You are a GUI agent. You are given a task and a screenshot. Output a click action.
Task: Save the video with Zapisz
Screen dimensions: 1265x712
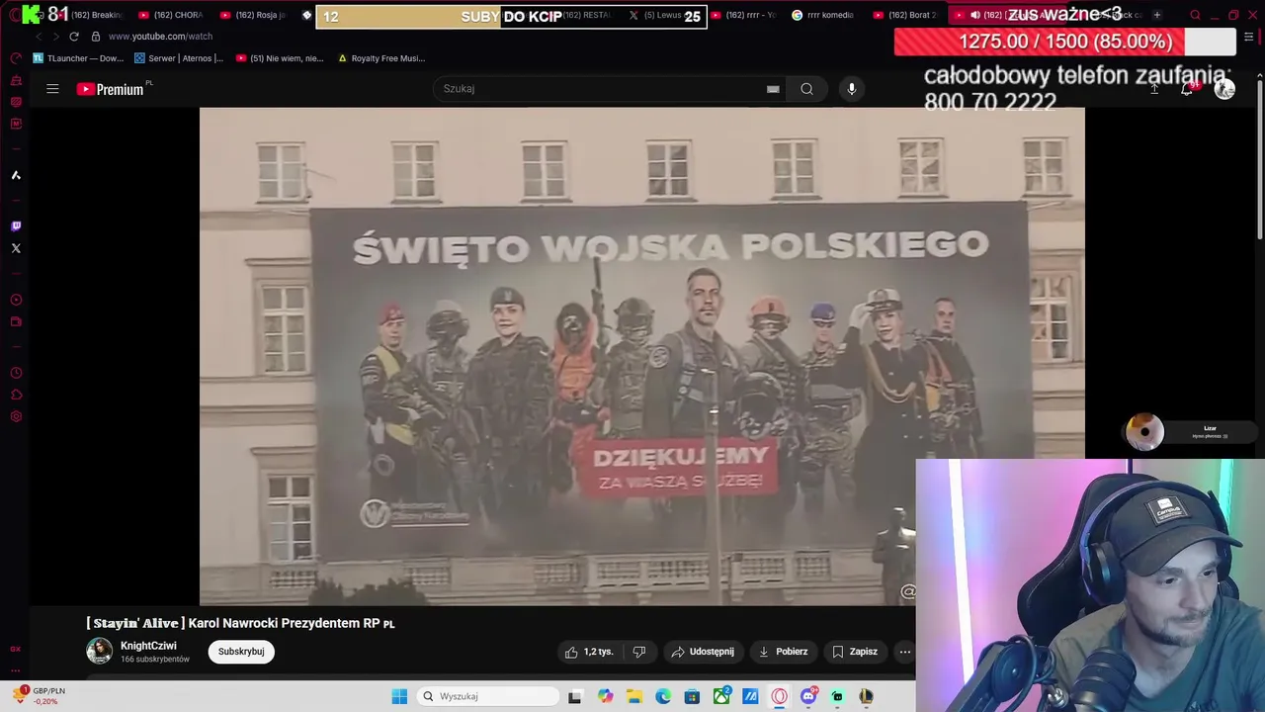[x=855, y=652]
